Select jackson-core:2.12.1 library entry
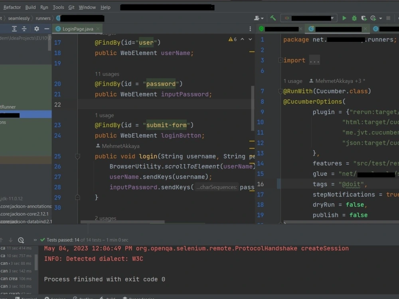 click(x=24, y=214)
